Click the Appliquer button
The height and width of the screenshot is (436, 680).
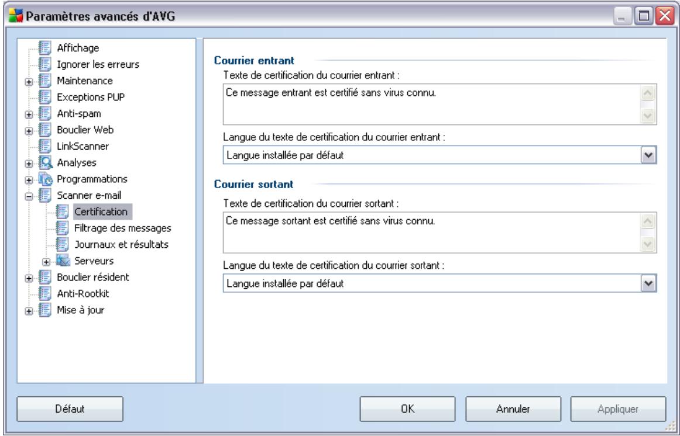[618, 409]
